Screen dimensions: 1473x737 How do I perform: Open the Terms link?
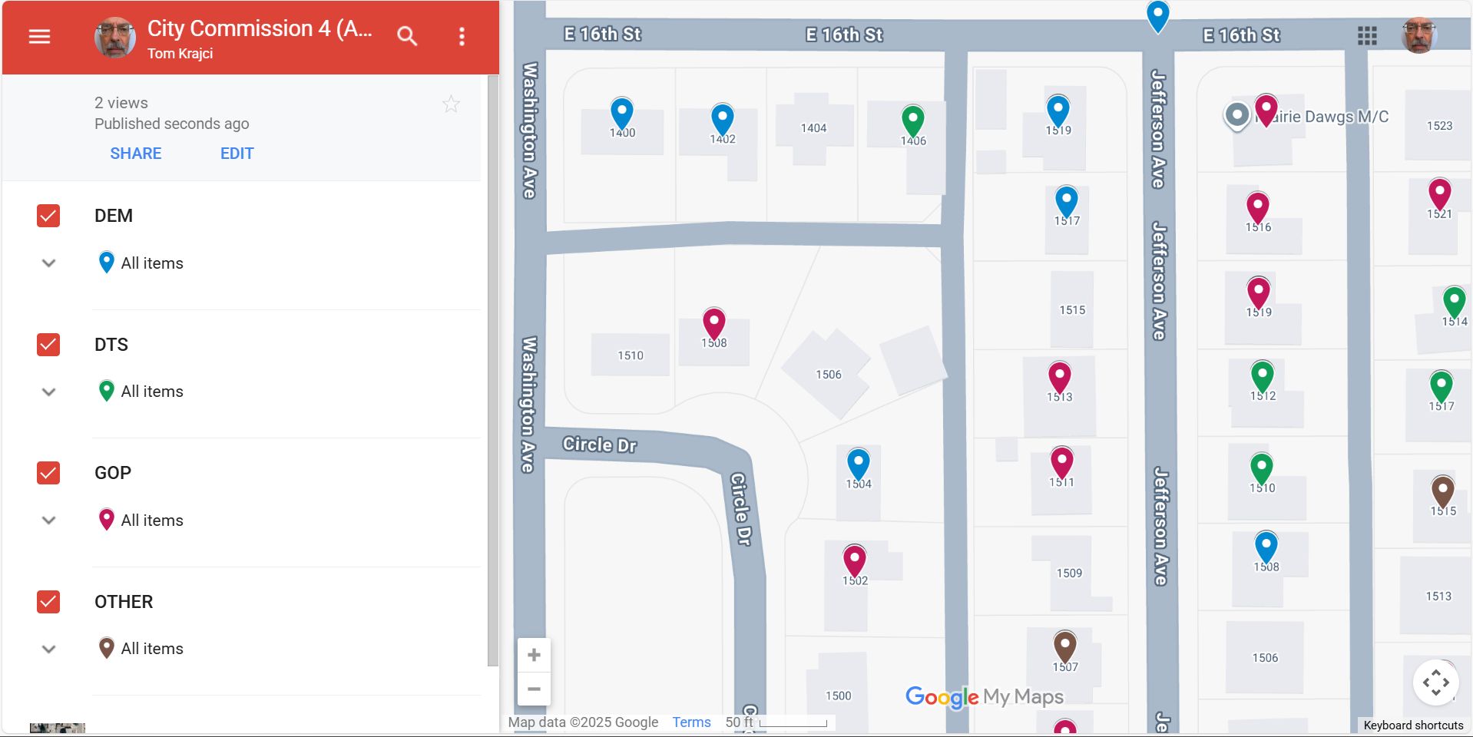[690, 722]
